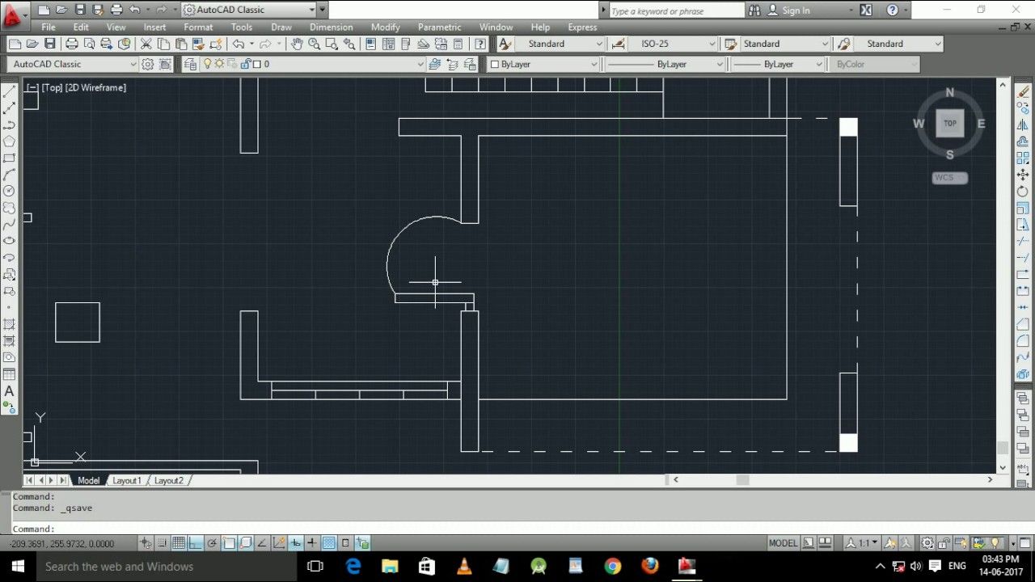Toggle Polar Tracking in status bar

(x=213, y=543)
